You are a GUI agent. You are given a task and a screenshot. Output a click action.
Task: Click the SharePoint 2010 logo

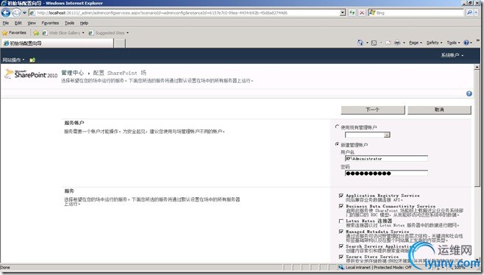pyautogui.click(x=31, y=74)
